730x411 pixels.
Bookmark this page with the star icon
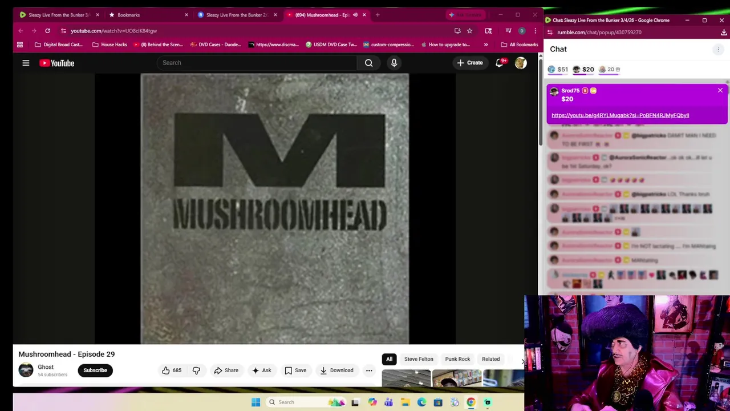tap(469, 31)
